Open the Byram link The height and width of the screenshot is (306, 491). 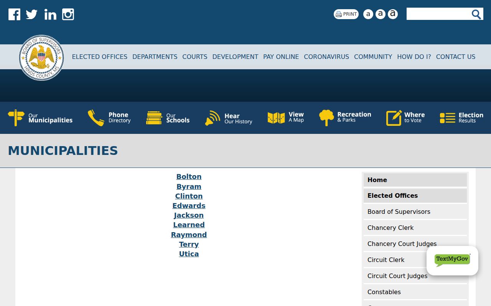189,187
